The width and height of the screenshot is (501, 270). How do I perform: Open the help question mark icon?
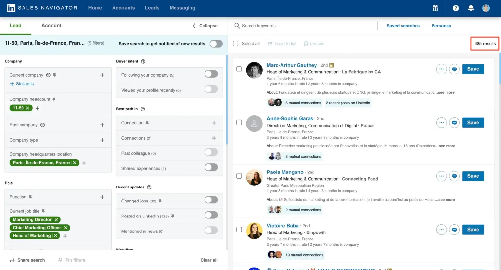pos(456,8)
